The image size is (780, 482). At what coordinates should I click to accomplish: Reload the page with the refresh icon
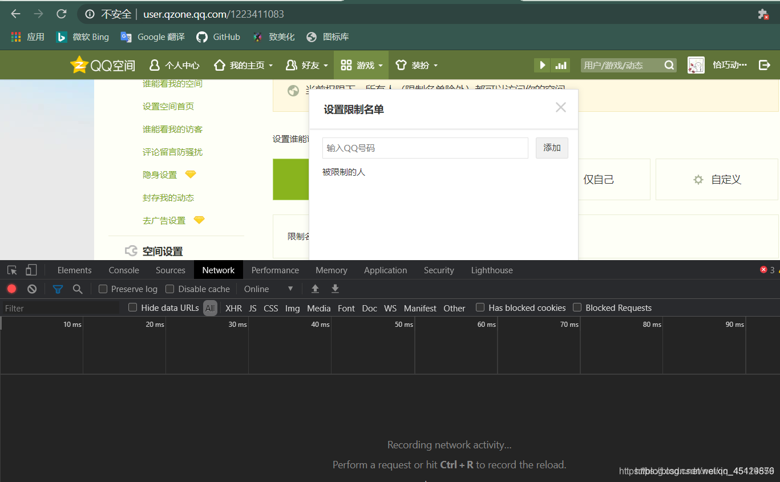tap(62, 14)
